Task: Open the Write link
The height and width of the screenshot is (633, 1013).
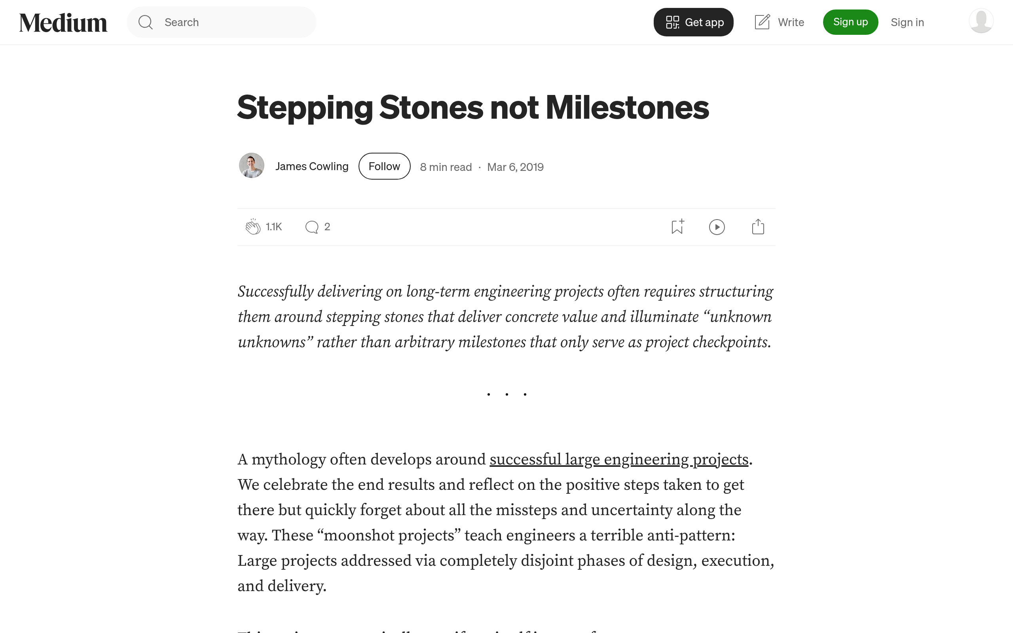Action: point(790,22)
